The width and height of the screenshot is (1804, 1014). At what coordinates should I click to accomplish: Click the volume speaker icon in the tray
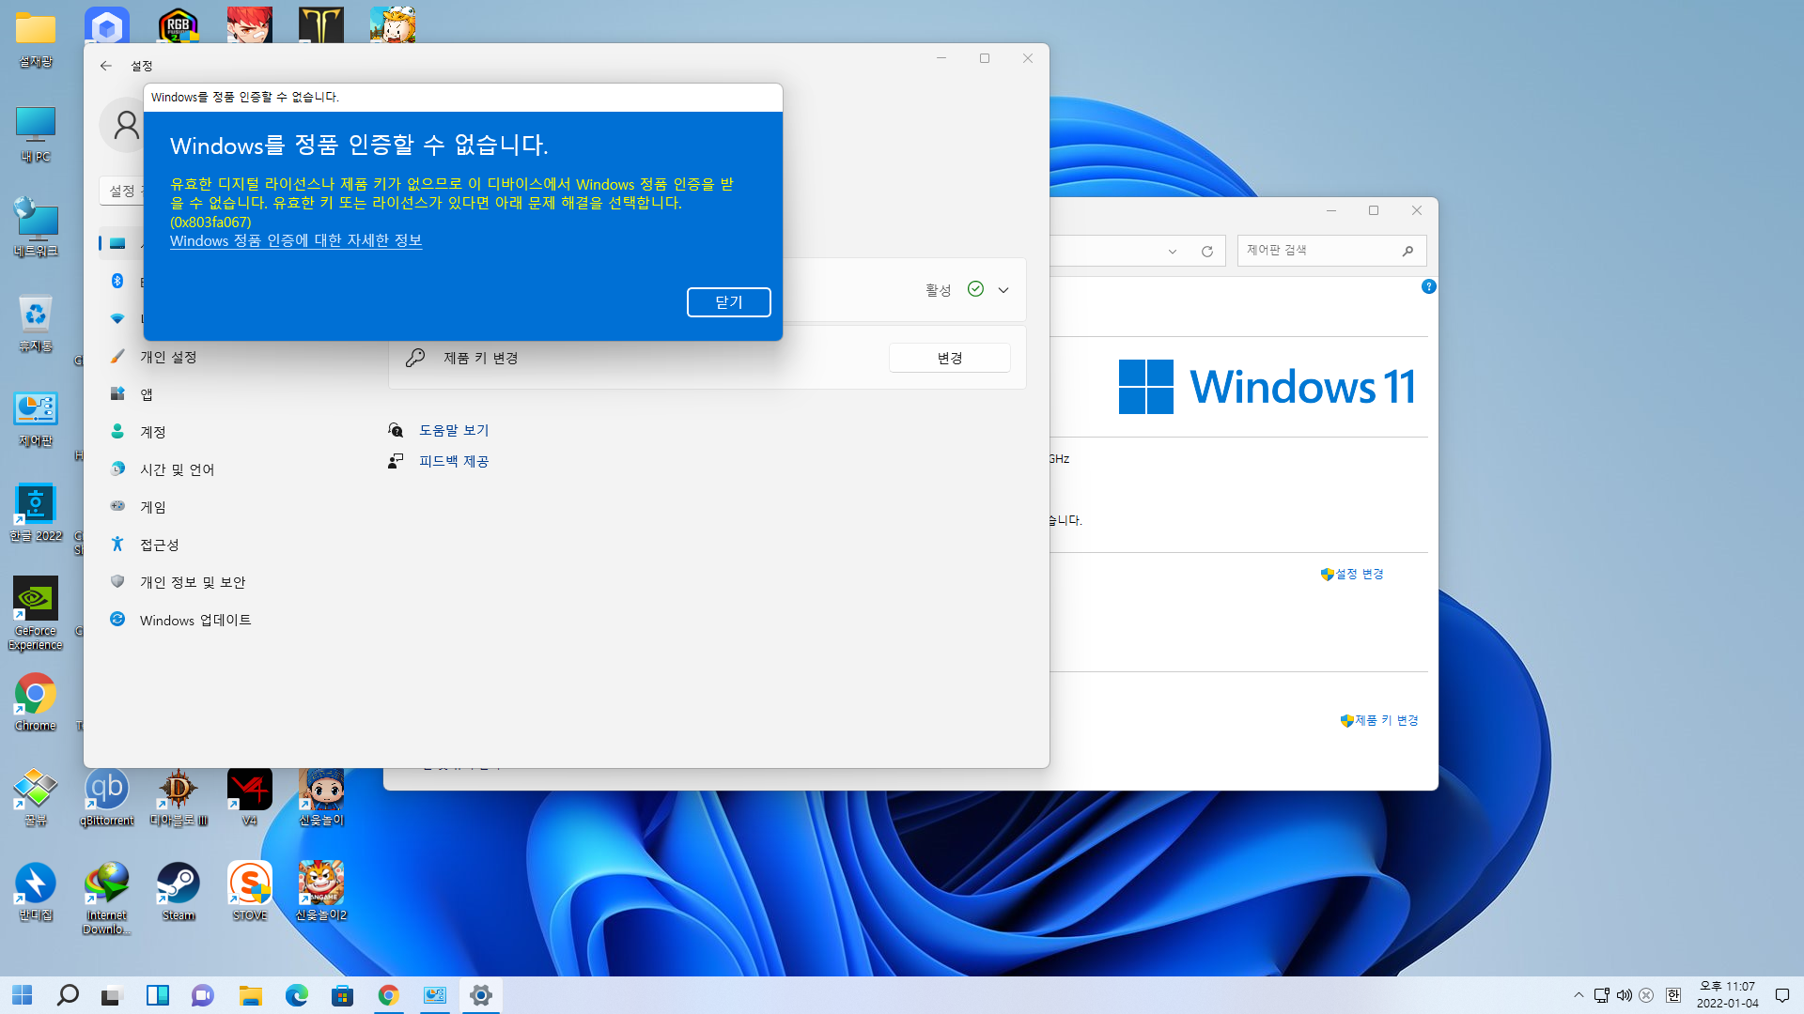tap(1624, 995)
